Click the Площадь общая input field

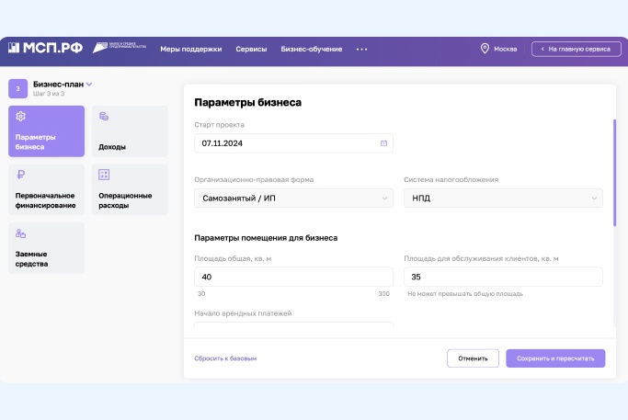[x=293, y=277]
